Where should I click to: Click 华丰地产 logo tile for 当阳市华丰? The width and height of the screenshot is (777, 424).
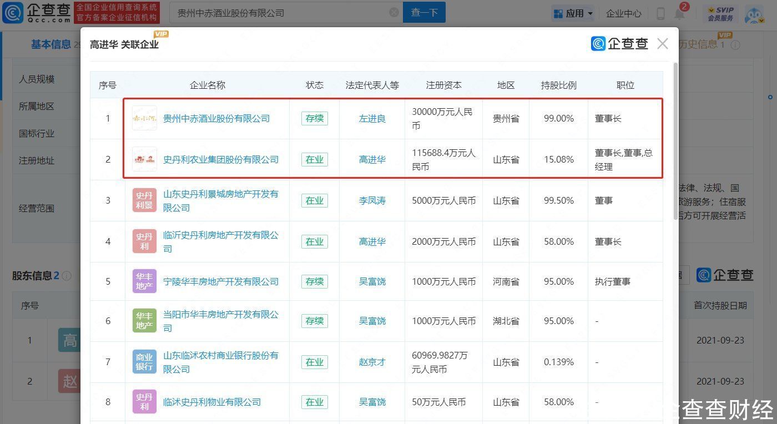click(144, 321)
